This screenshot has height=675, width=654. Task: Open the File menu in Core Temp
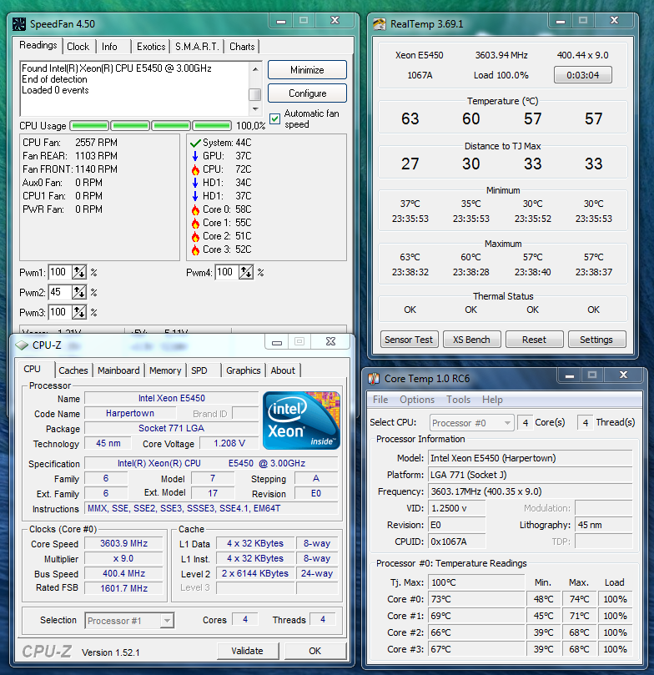380,400
